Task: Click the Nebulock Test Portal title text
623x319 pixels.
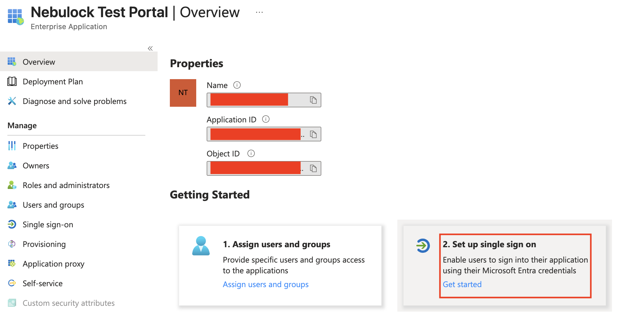Action: pos(99,12)
